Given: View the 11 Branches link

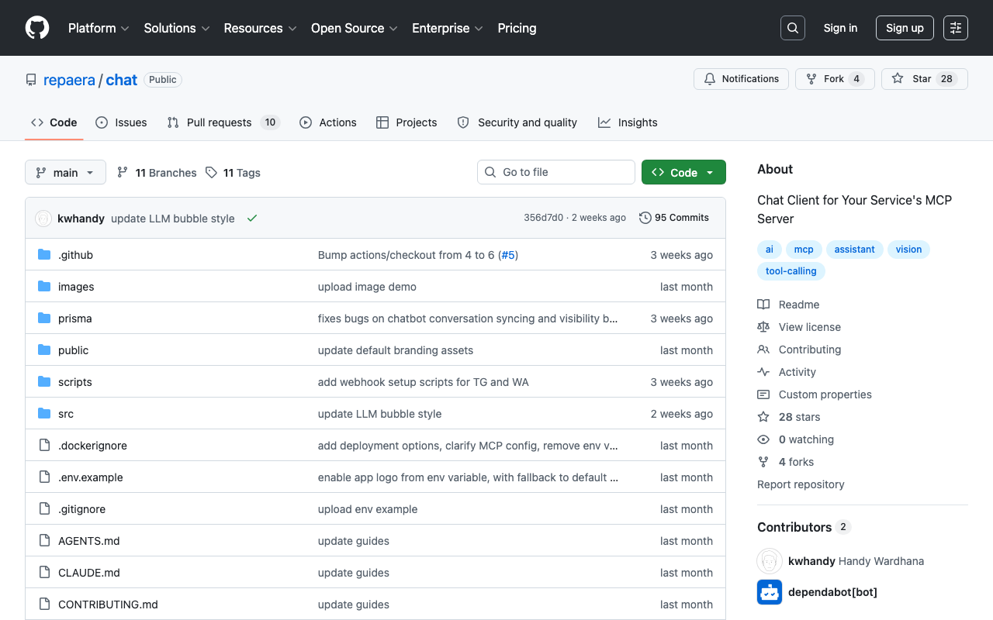Looking at the screenshot, I should click(x=157, y=173).
